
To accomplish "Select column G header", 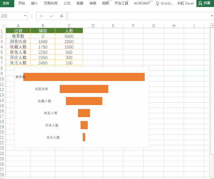I will [153, 25].
